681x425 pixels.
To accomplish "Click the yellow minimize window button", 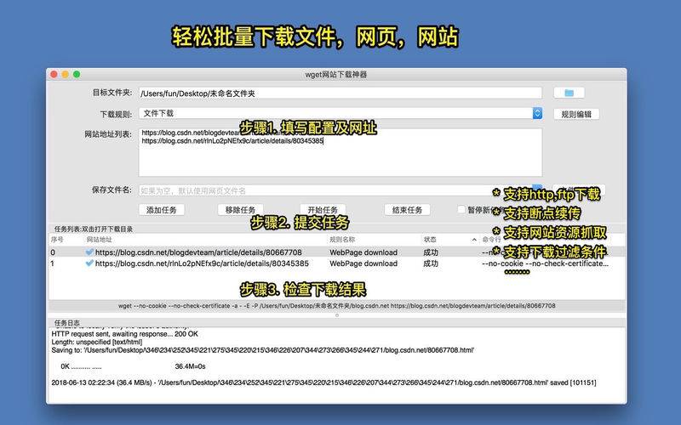I will (x=66, y=74).
